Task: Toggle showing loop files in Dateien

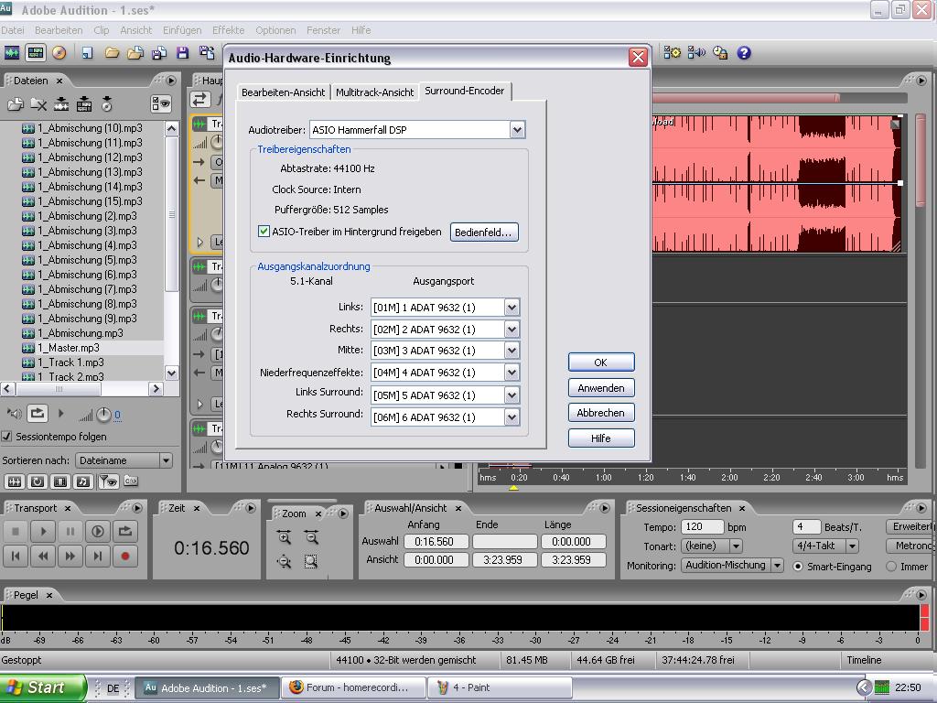Action: point(37,481)
